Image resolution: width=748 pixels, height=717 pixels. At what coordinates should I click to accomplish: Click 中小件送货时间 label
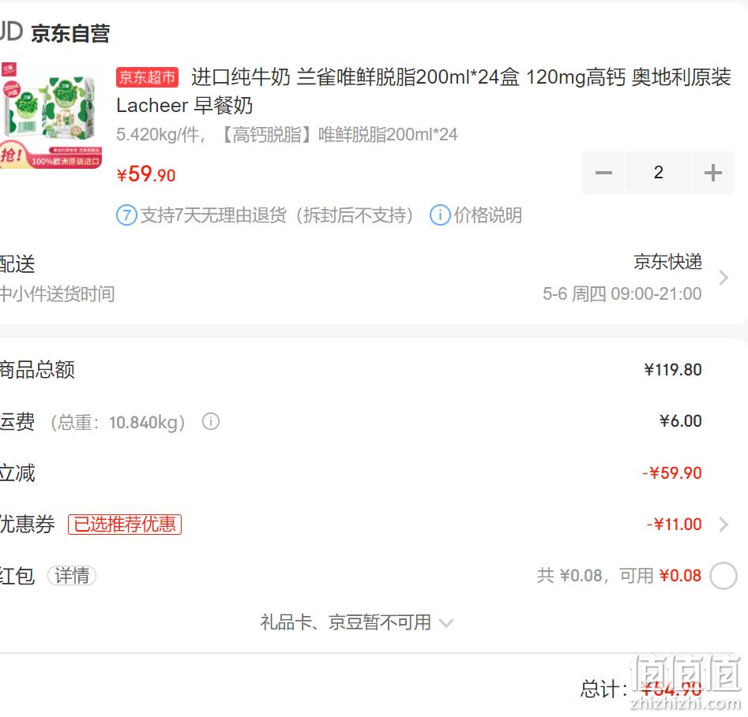pos(57,294)
